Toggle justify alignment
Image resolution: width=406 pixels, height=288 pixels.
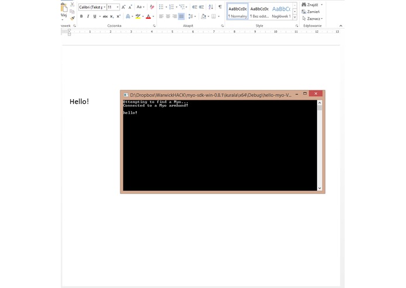[182, 16]
